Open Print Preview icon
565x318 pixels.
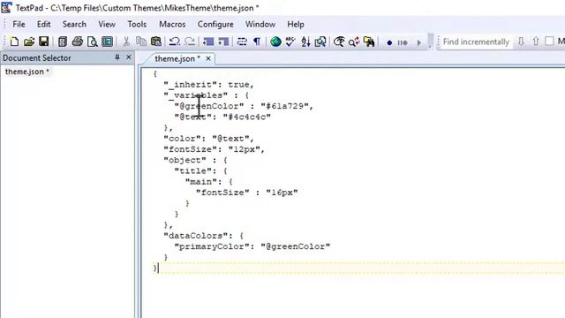pyautogui.click(x=92, y=42)
